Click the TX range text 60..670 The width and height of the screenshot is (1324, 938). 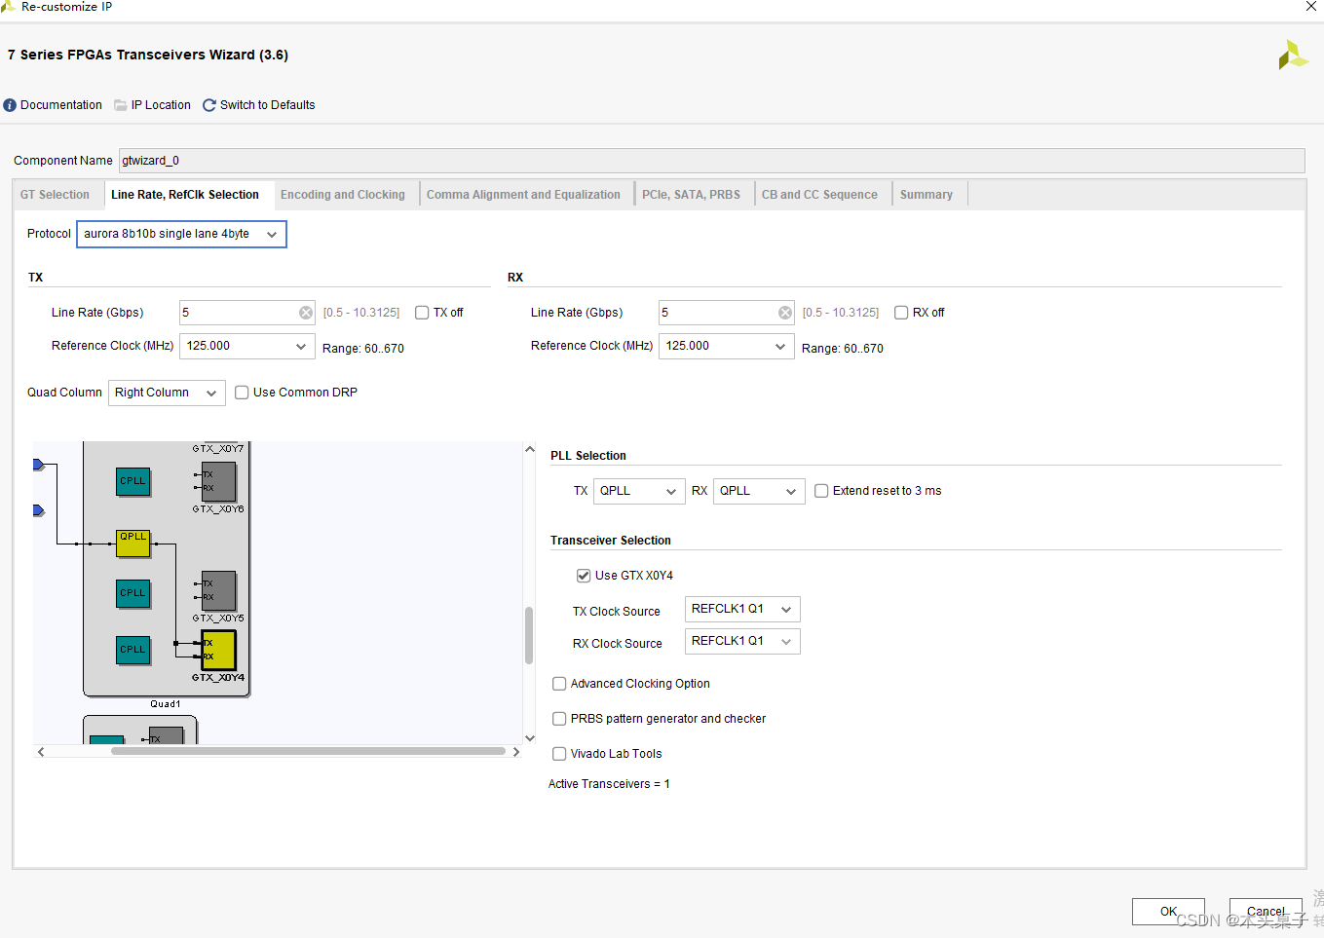[x=363, y=349]
